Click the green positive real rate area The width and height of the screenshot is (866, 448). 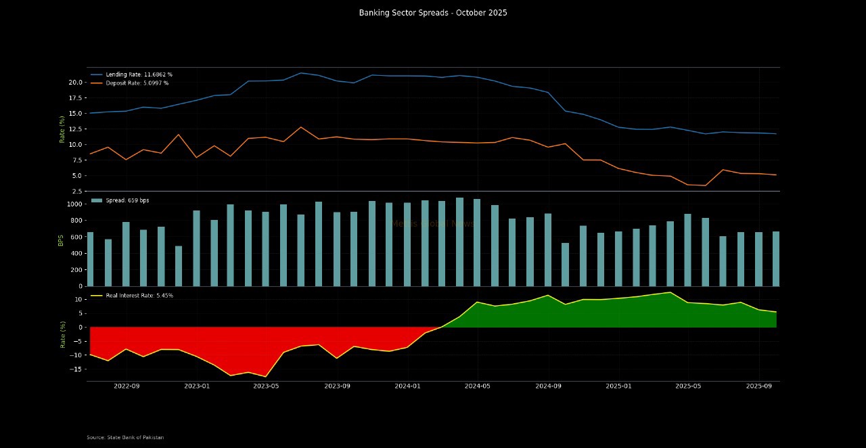pyautogui.click(x=609, y=315)
